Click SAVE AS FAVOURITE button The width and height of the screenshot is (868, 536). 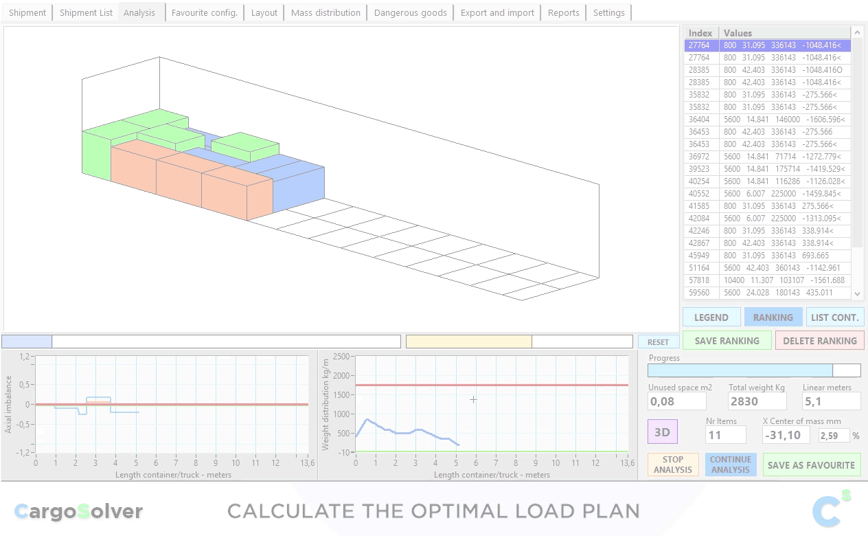pos(810,465)
